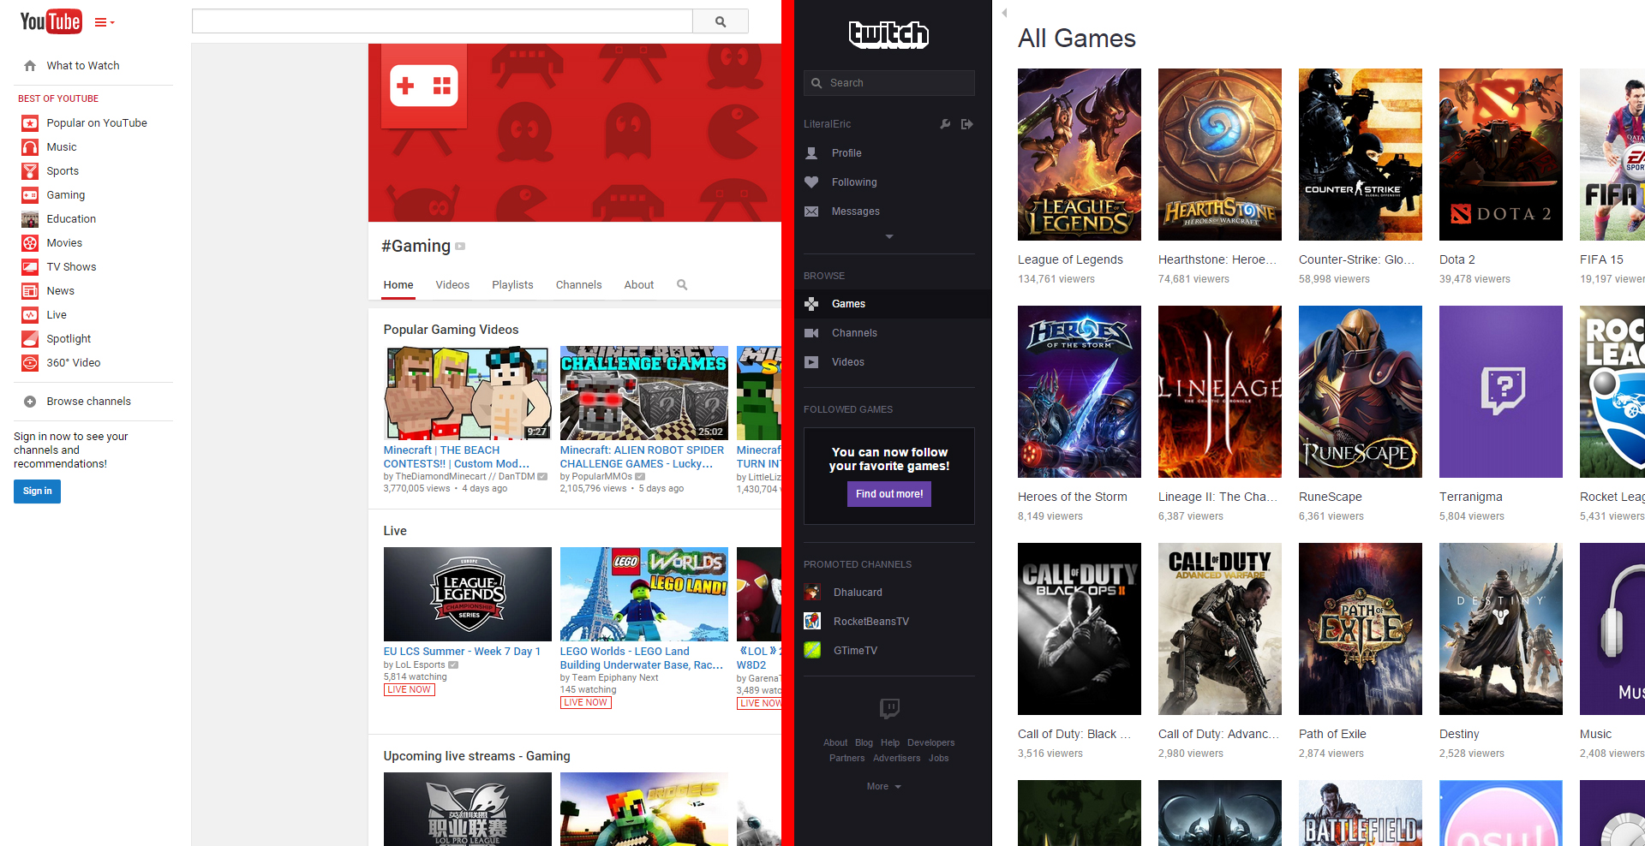Open the EU LCS Summer Week 7 link
This screenshot has width=1645, height=846.
(462, 652)
